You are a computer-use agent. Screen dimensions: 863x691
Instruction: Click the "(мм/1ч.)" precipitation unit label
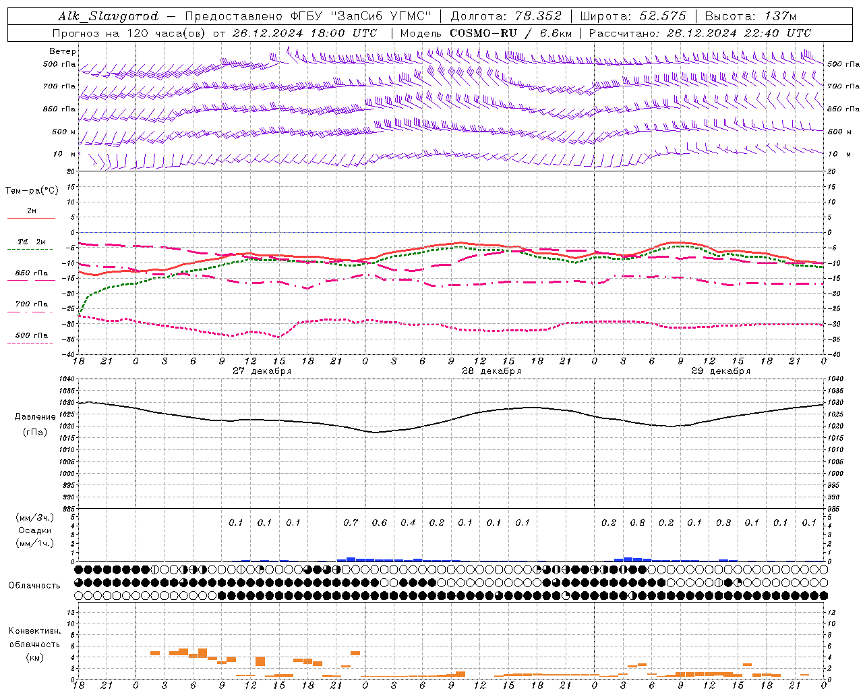coord(35,543)
